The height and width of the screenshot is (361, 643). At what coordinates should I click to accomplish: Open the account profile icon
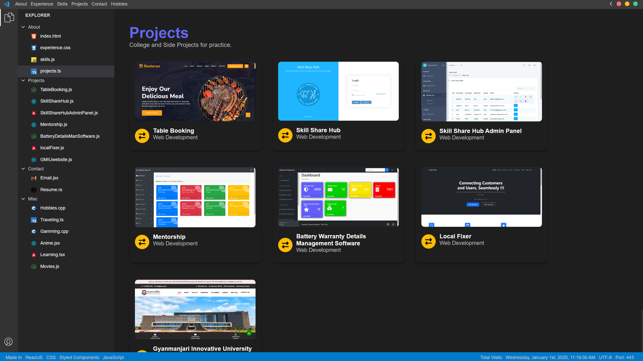tap(9, 342)
